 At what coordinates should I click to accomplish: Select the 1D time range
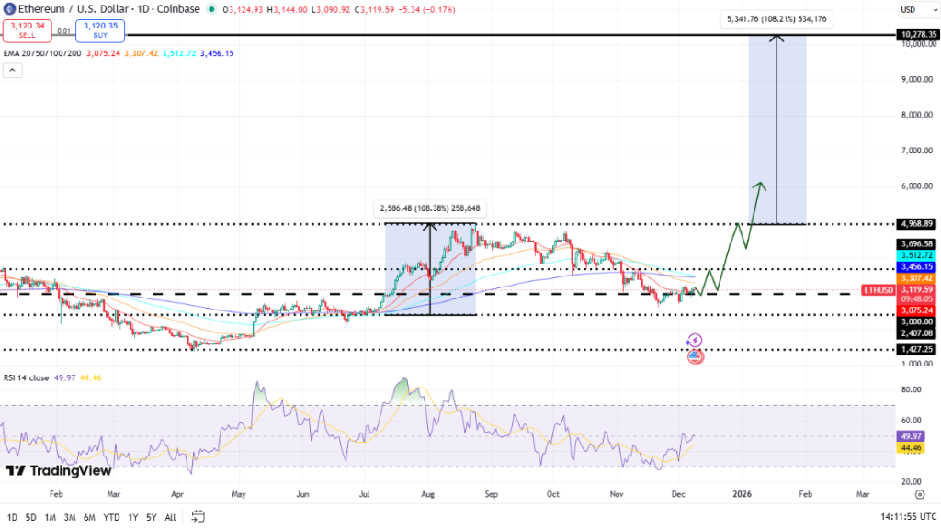tap(12, 517)
